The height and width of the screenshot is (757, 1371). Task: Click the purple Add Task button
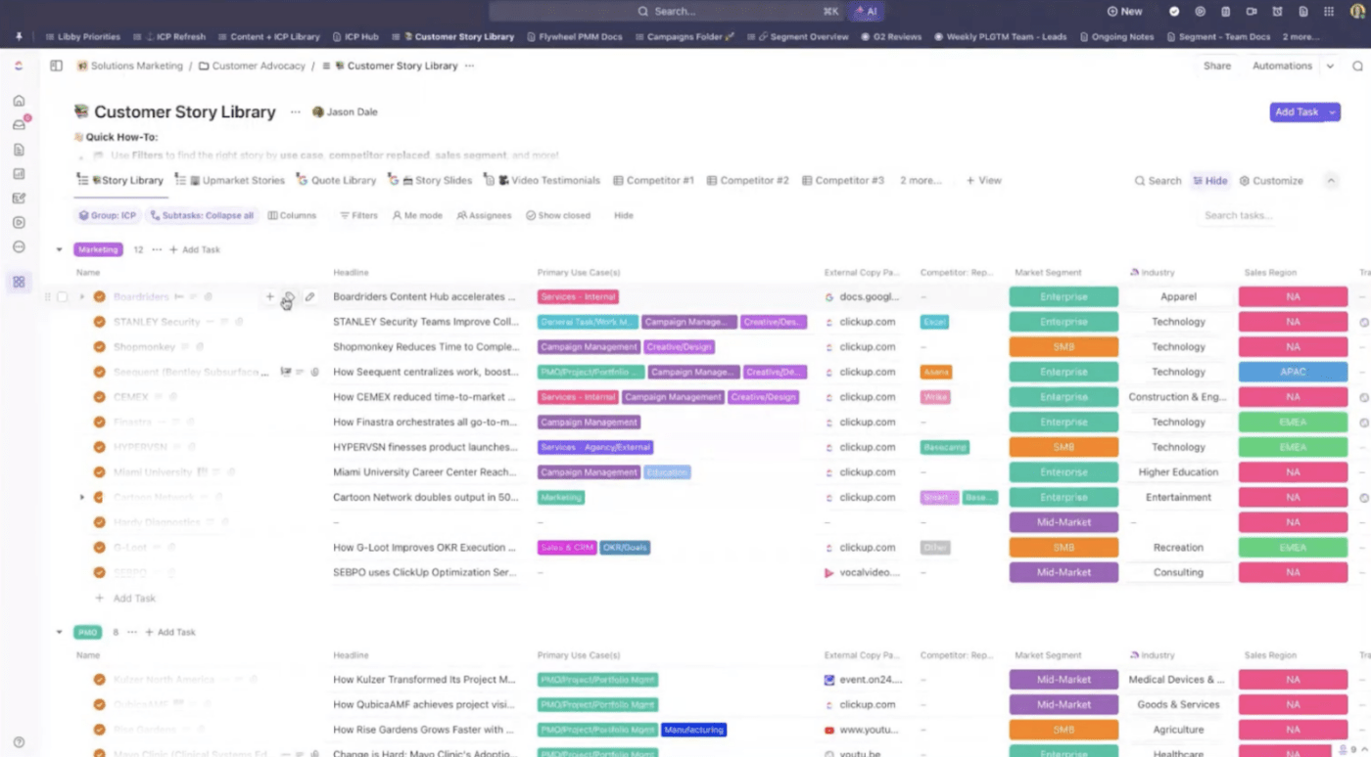(x=1297, y=112)
